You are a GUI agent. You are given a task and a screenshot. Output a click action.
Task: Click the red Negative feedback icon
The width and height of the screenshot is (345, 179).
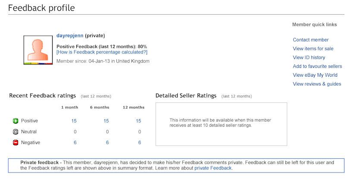pyautogui.click(x=16, y=143)
